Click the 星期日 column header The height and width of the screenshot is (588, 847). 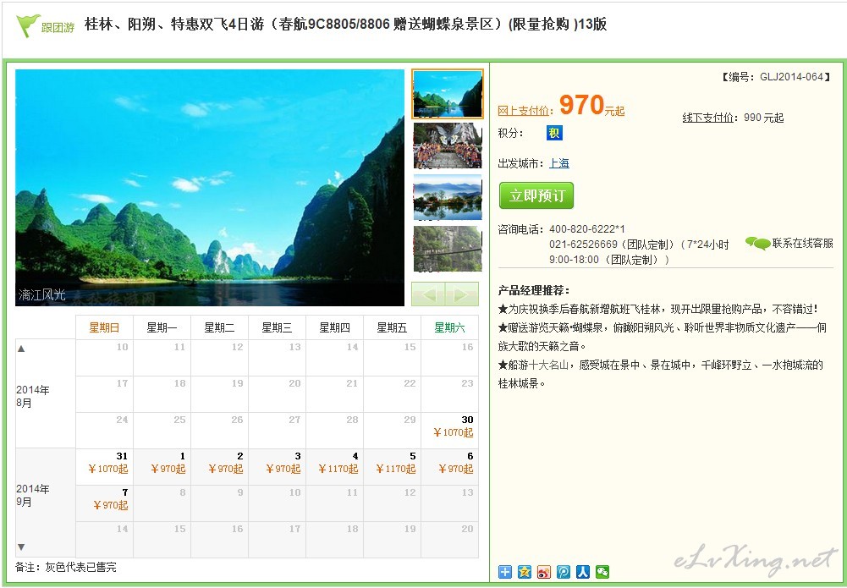tap(104, 327)
